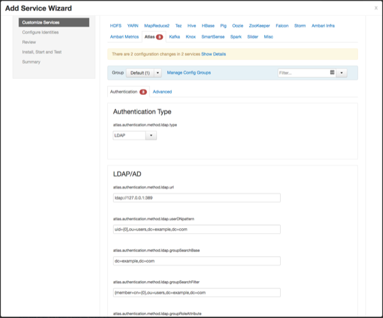Click the Show Details link
383x318 pixels.
tap(214, 54)
